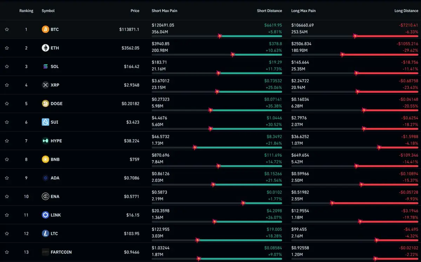The height and width of the screenshot is (262, 421).
Task: Click the XRP coin logo
Action: tap(45, 85)
